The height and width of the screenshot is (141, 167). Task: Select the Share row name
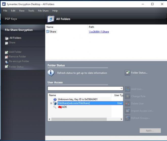tap(53, 32)
